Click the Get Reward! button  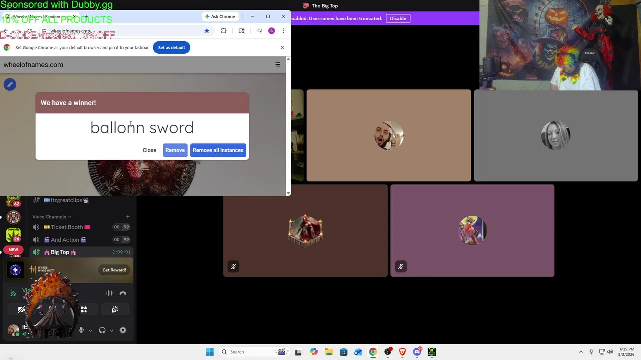(114, 270)
